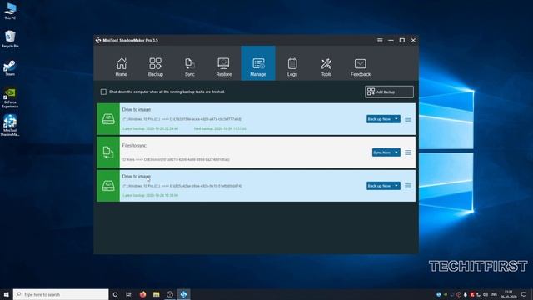The image size is (533, 300).
Task: Click Back up Now for the E: drive image task
Action: [x=380, y=186]
